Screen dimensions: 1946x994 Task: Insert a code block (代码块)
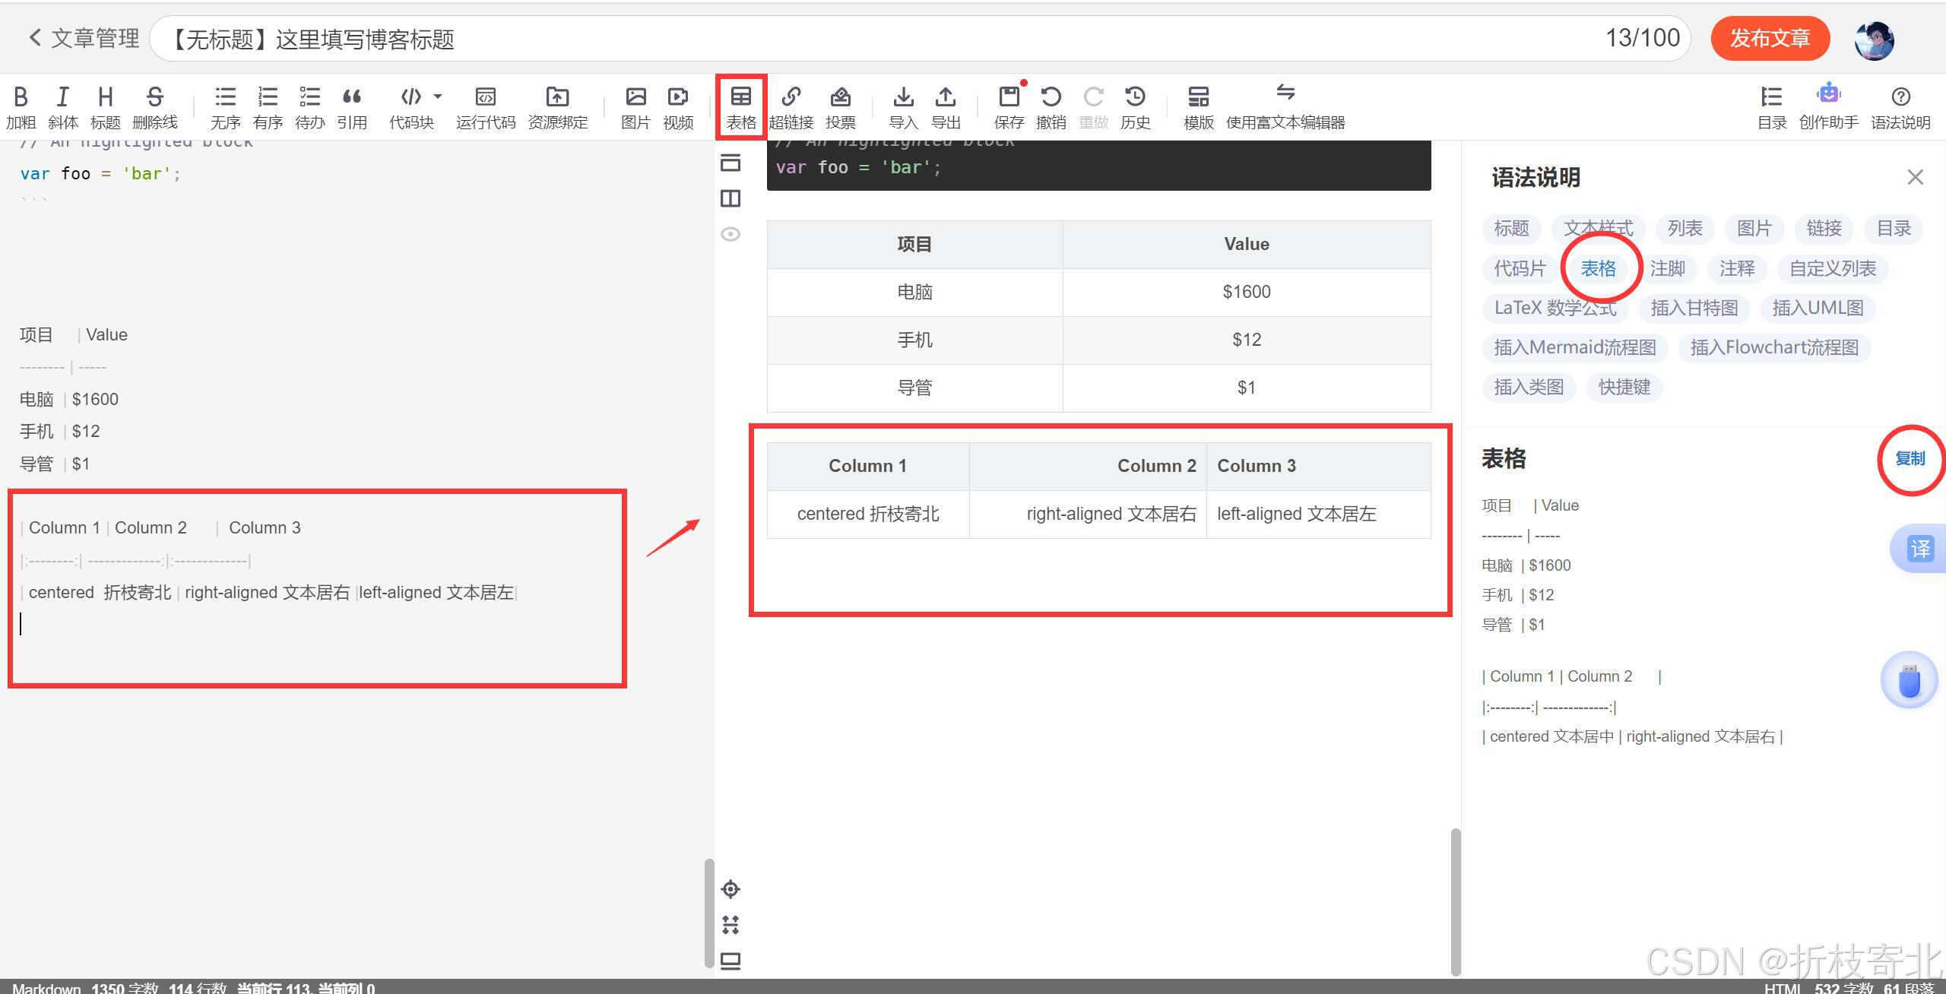click(411, 107)
